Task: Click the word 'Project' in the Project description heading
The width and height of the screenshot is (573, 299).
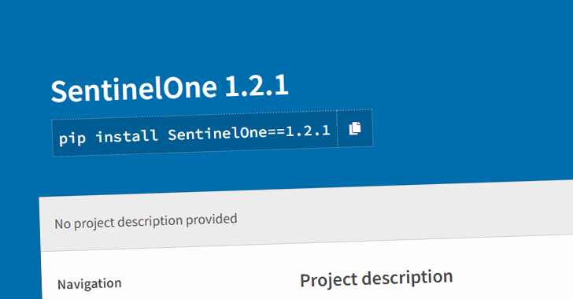Action: pyautogui.click(x=328, y=280)
